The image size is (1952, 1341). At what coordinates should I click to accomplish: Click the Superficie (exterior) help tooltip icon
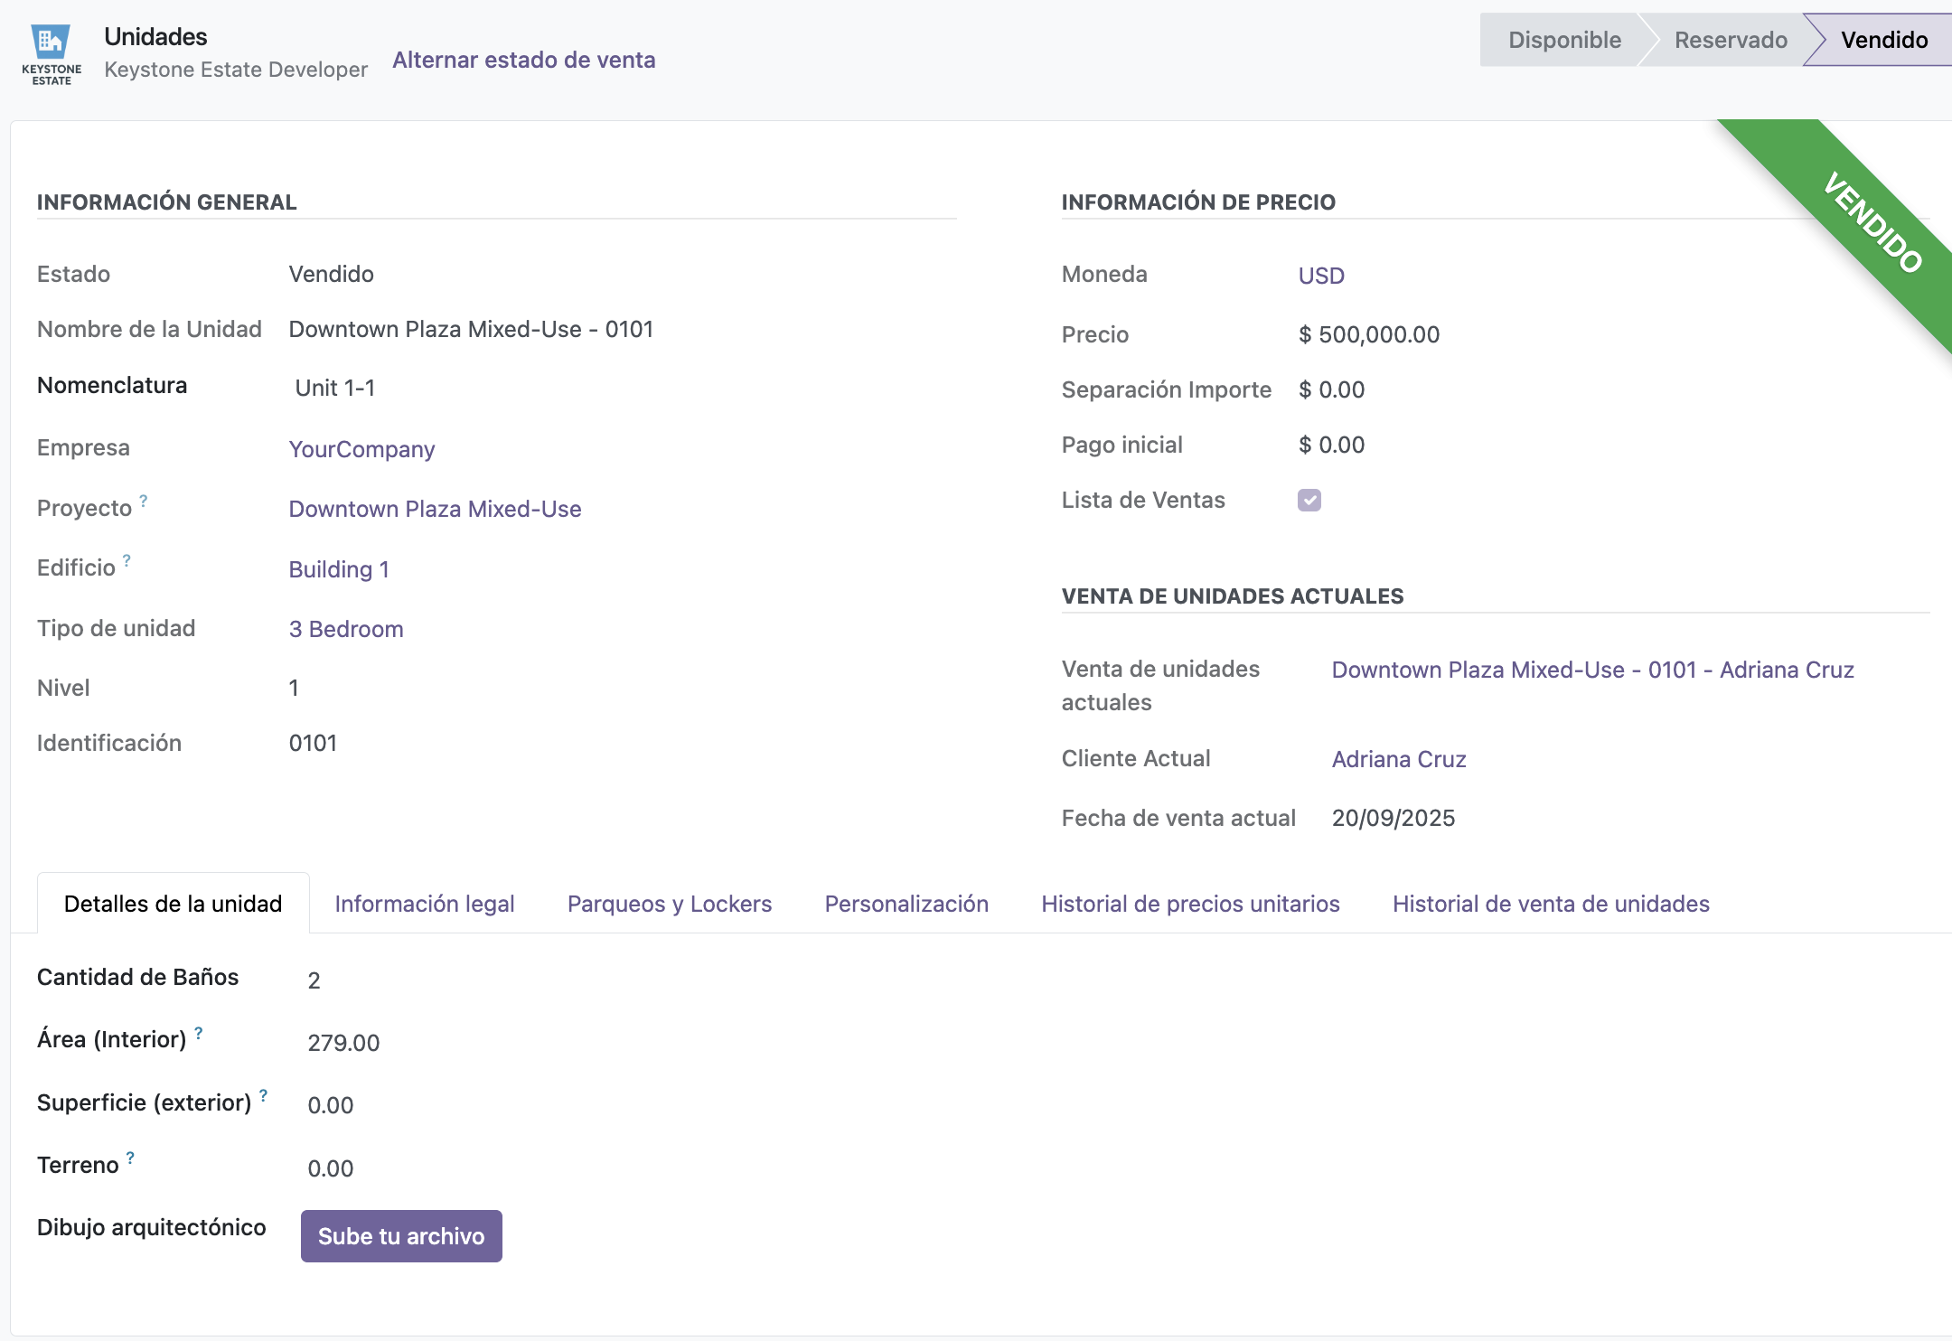264,1095
